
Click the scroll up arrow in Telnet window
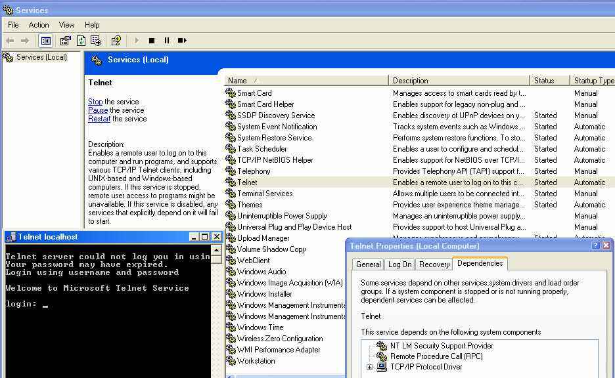click(216, 249)
